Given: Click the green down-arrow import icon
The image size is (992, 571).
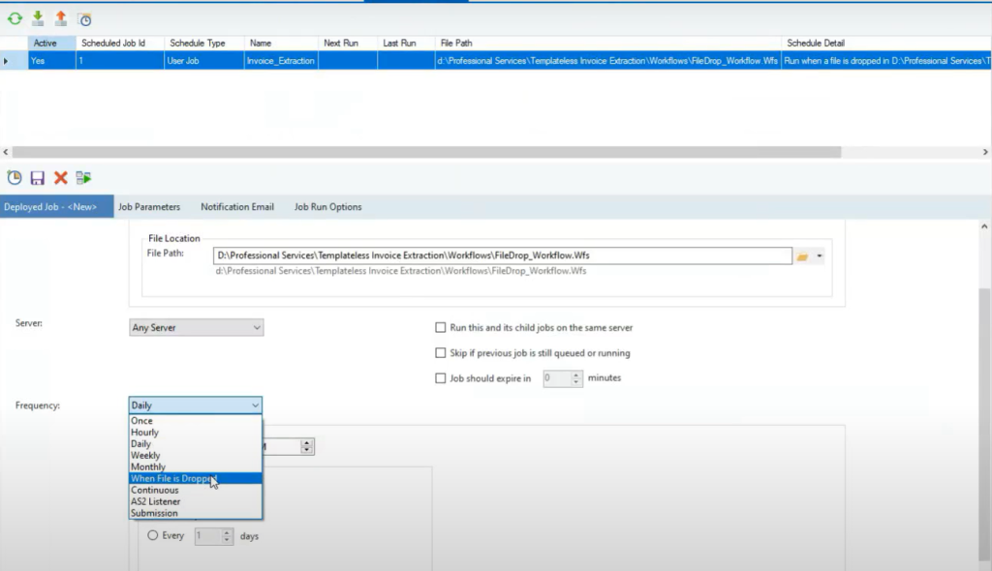Looking at the screenshot, I should (38, 18).
